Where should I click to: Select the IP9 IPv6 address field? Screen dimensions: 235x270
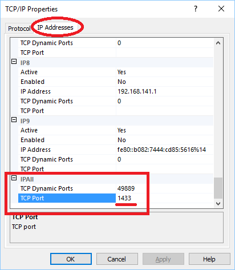pyautogui.click(x=164, y=150)
